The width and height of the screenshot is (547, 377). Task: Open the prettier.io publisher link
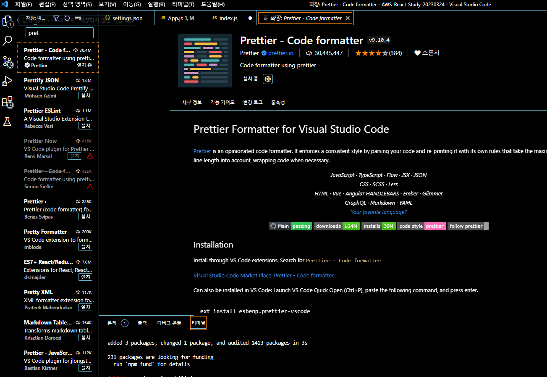click(x=281, y=53)
